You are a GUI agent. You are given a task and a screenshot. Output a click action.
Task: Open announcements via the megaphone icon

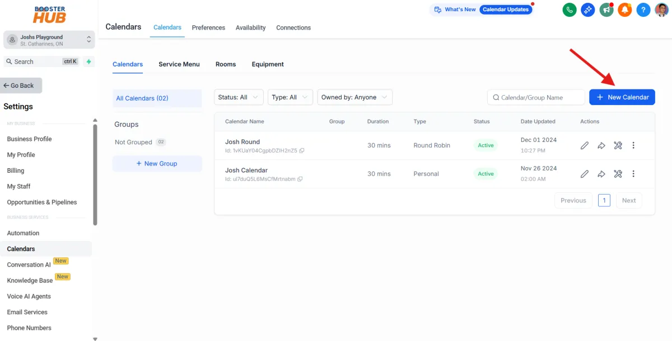(x=606, y=10)
